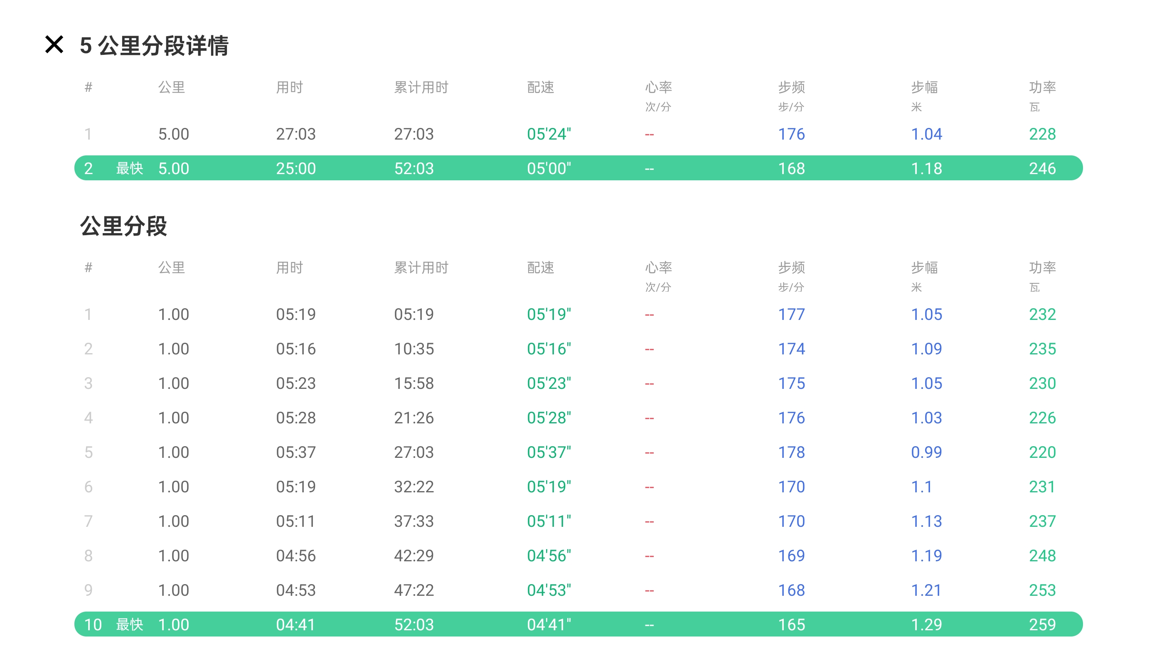Click the 步频 header in top table
The height and width of the screenshot is (666, 1152).
point(791,87)
